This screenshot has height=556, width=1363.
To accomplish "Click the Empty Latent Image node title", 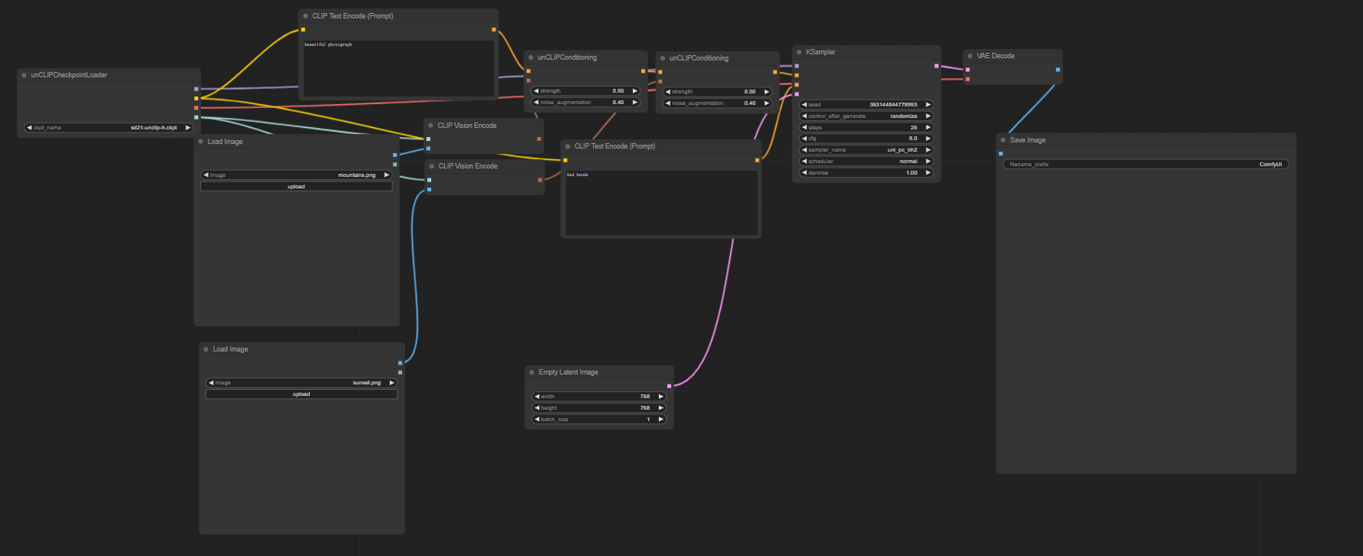I will pos(568,372).
